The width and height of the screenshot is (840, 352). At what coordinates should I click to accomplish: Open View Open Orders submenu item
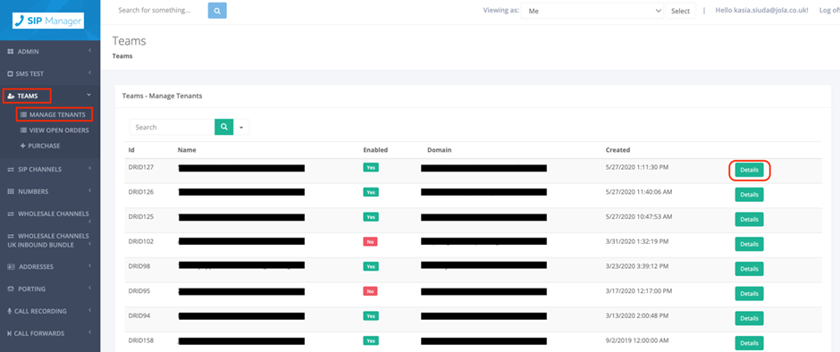pos(59,130)
